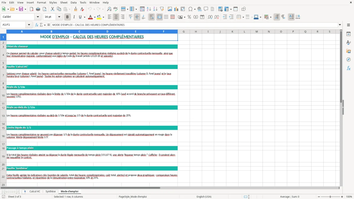Open the Font Name dropdown
The height and width of the screenshot is (199, 354).
tap(37, 17)
